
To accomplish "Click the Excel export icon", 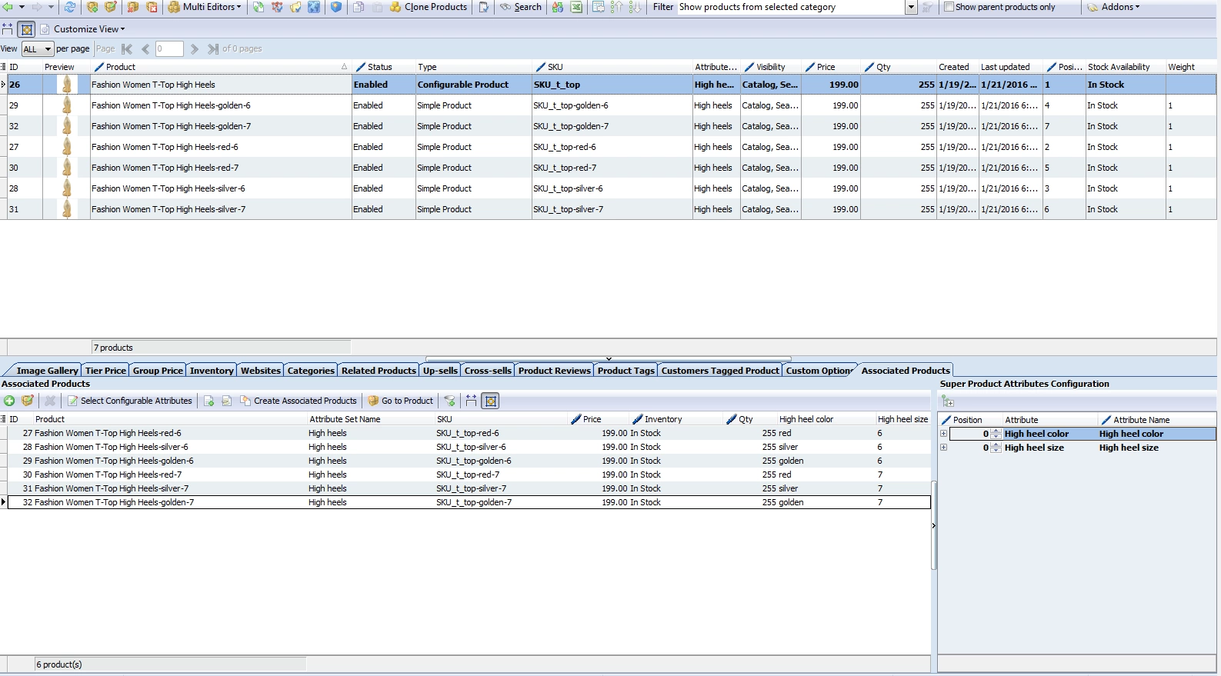I will coord(576,7).
